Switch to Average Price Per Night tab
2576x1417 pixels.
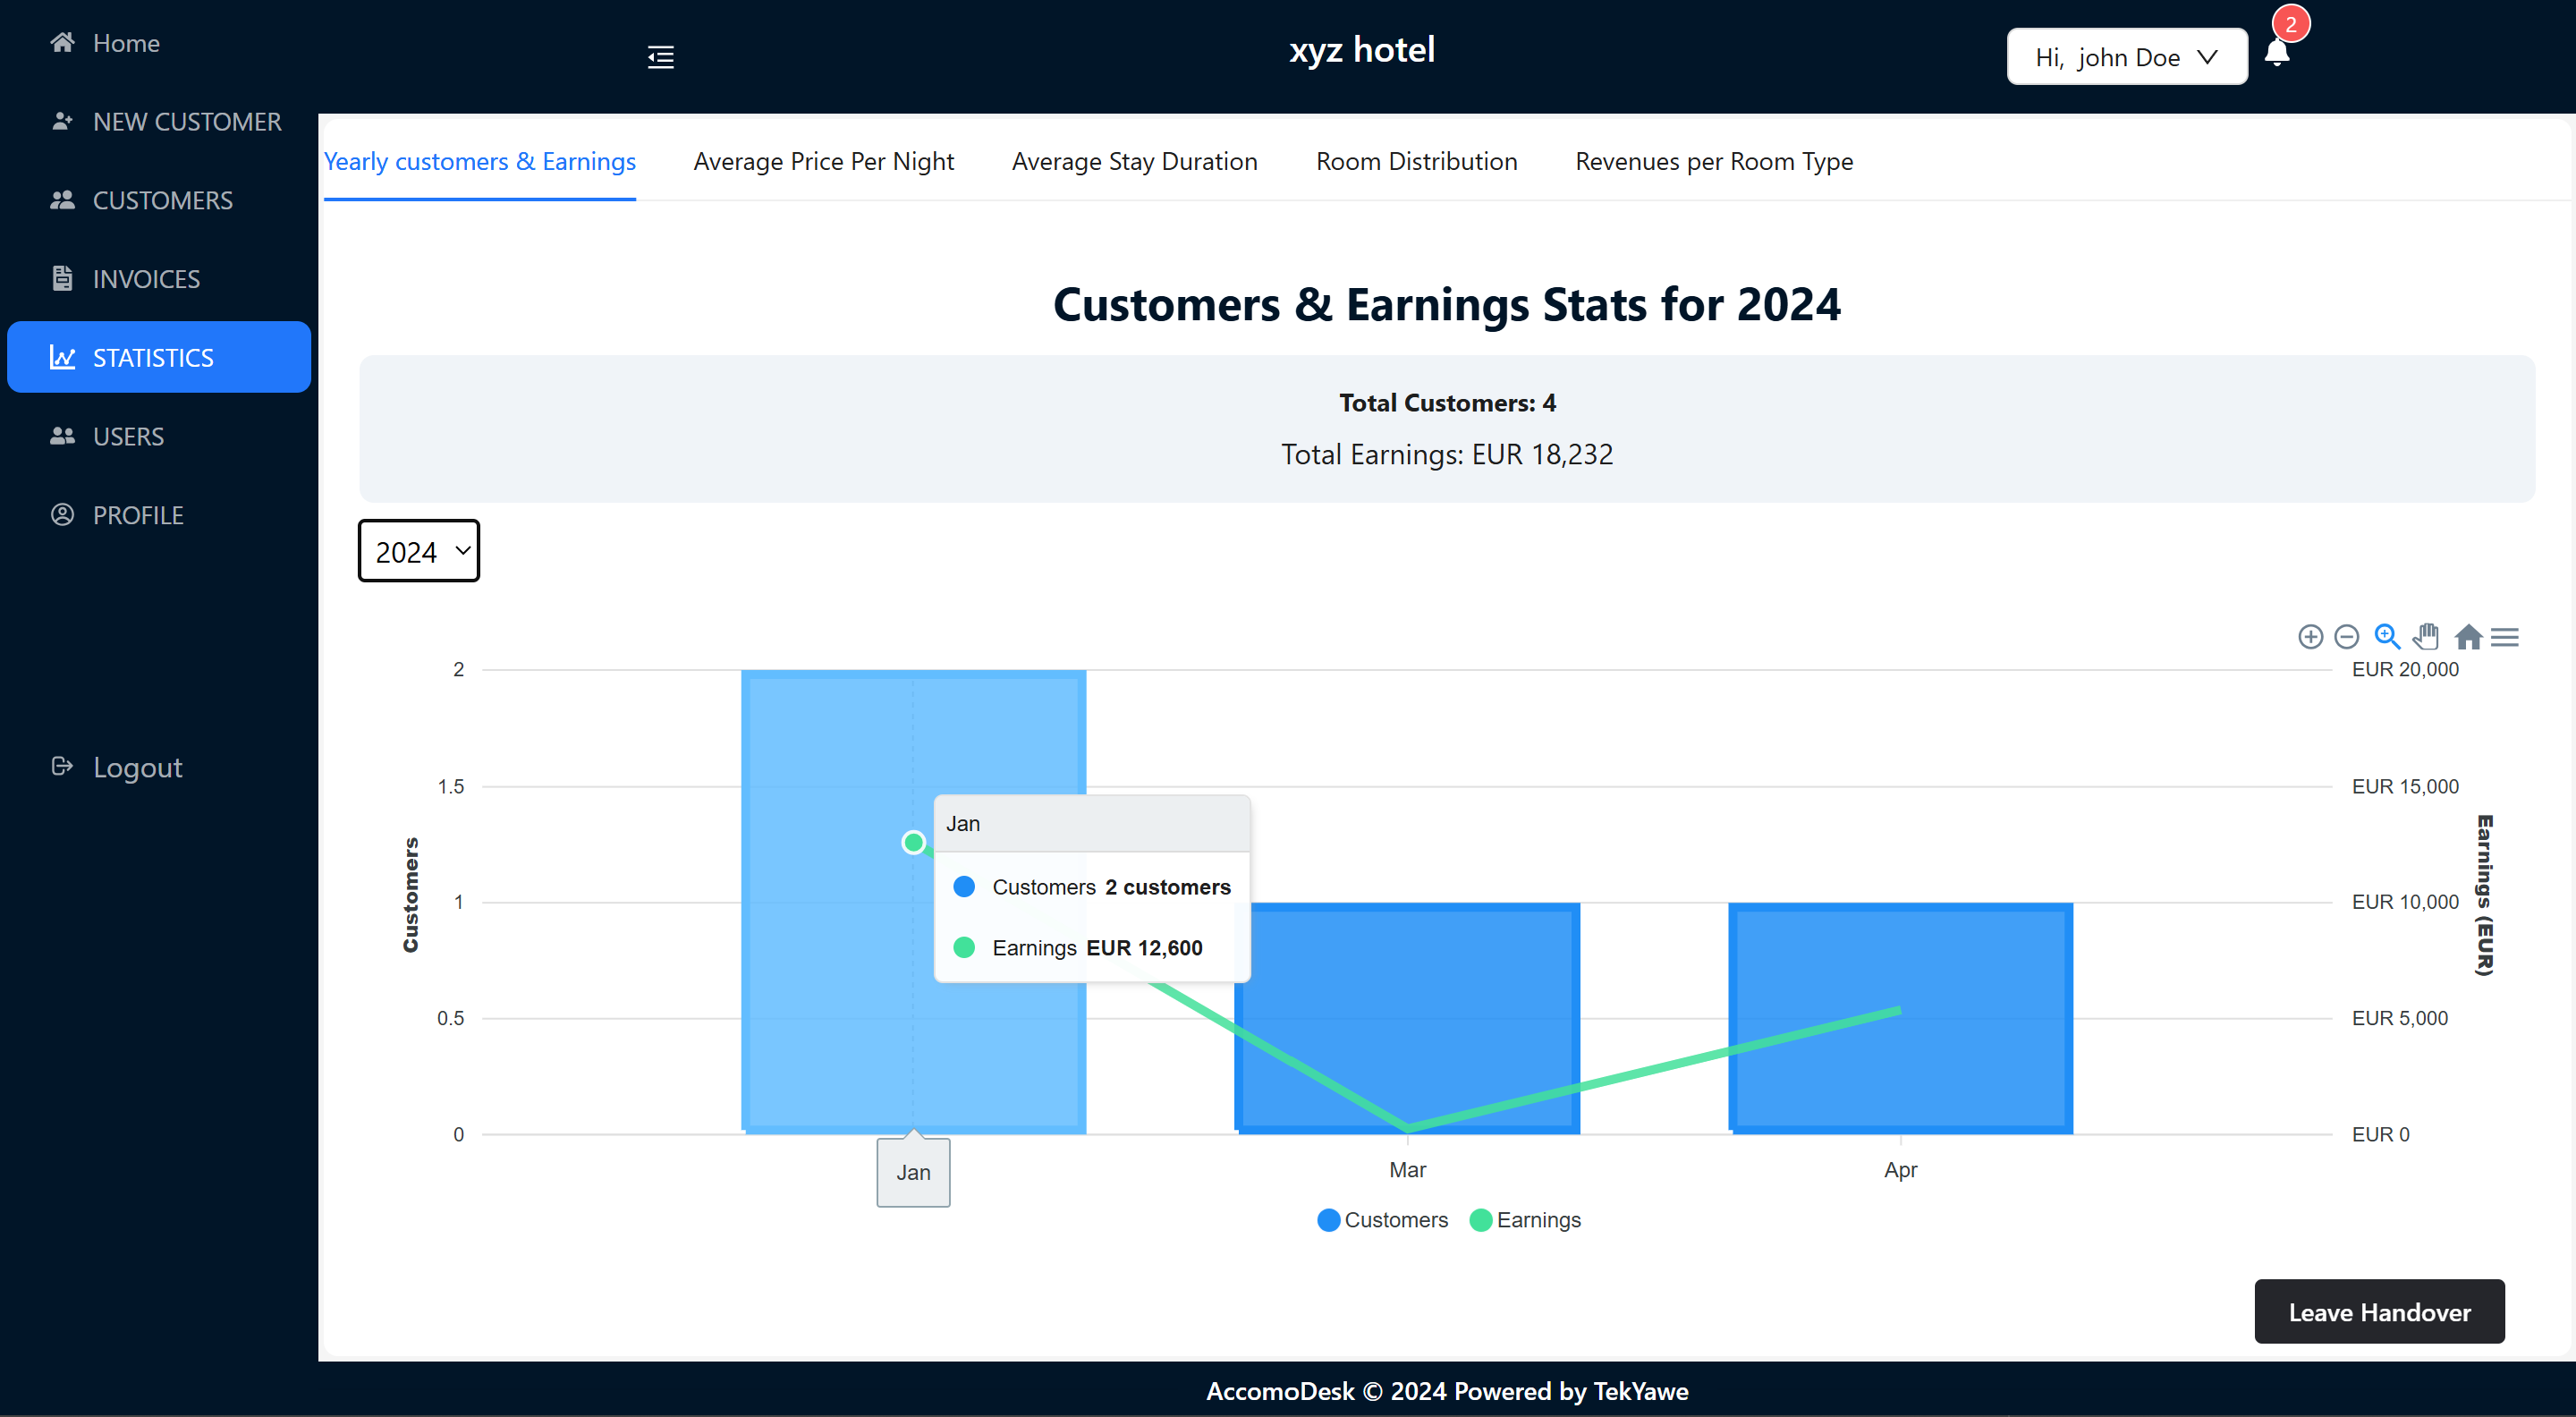point(821,160)
